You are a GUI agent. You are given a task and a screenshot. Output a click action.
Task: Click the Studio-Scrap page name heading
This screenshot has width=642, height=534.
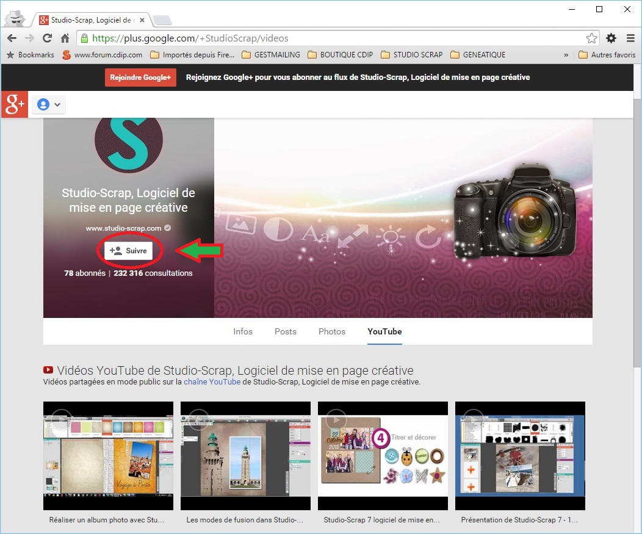[128, 200]
